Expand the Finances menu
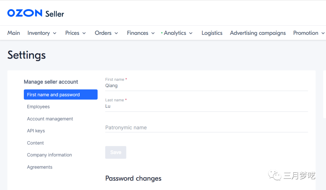This screenshot has width=326, height=190. (141, 33)
